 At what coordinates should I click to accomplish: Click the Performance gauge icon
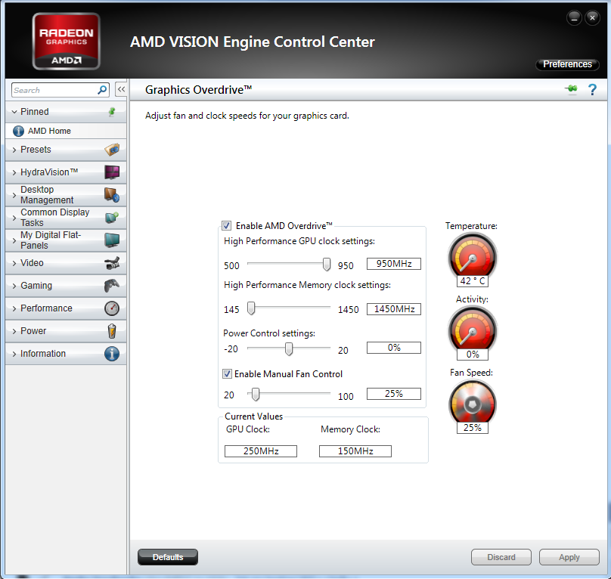(112, 308)
